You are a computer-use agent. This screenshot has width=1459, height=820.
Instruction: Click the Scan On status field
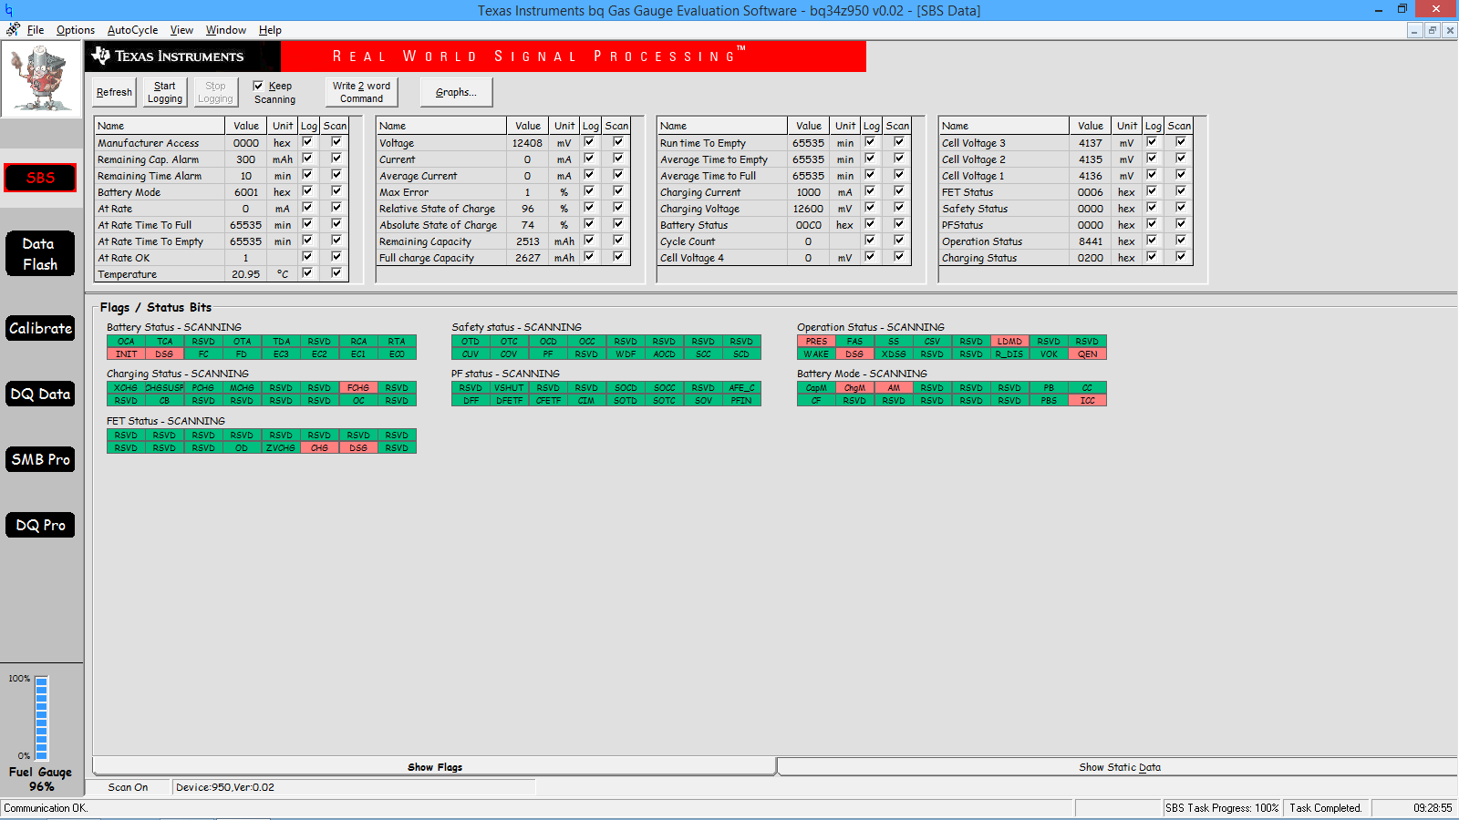(128, 787)
